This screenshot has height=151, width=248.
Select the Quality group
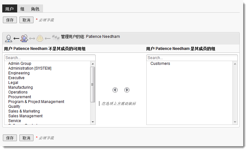14,106
